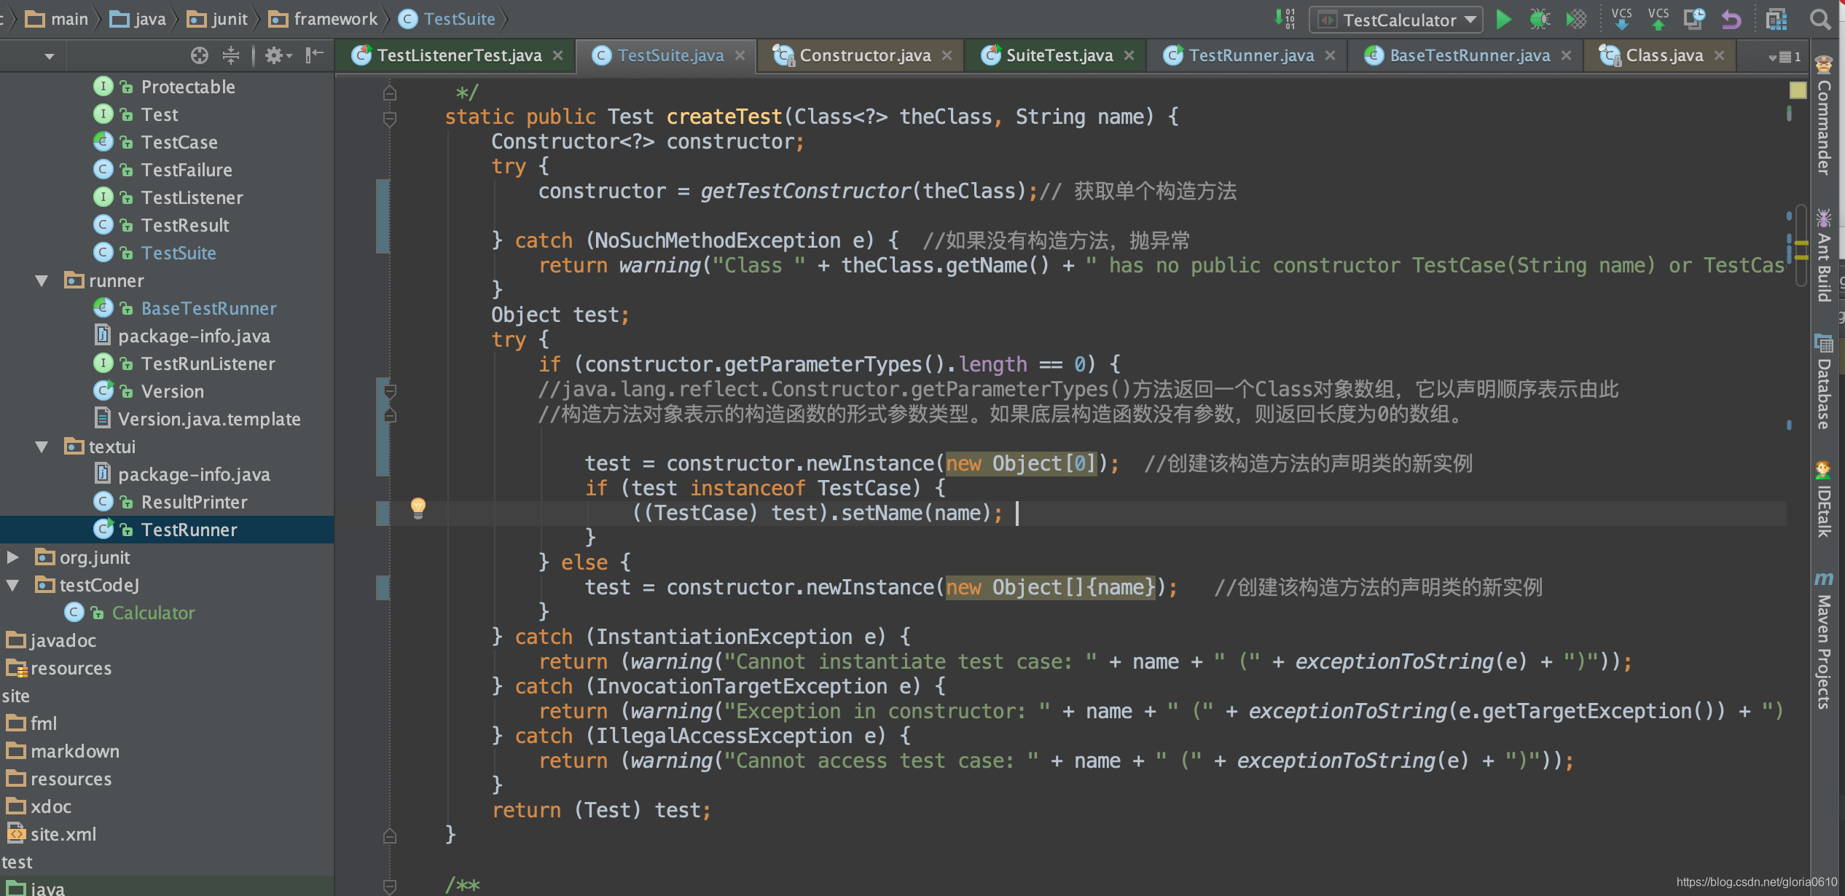Switch to the SuiteTest.java editor tab
This screenshot has height=896, width=1845.
(1058, 56)
